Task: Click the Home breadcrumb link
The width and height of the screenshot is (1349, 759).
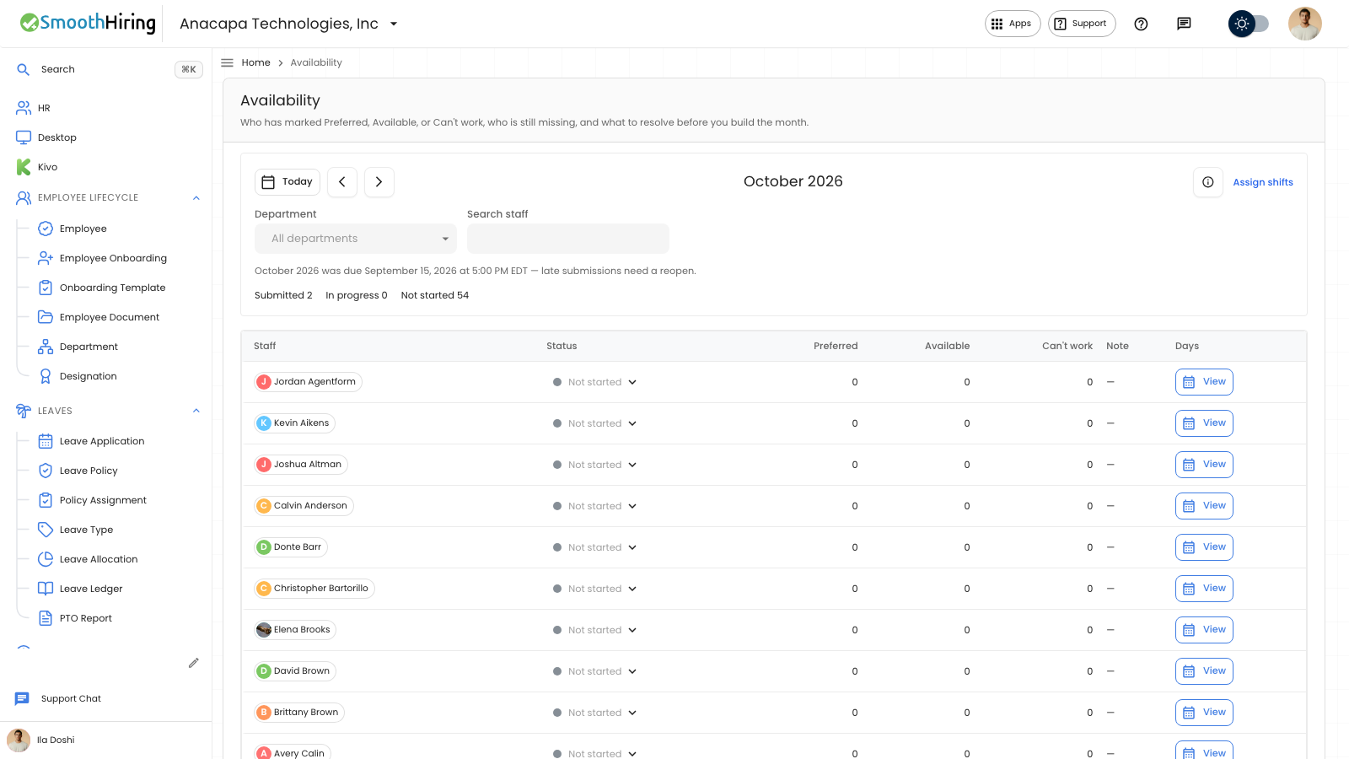Action: click(x=255, y=62)
